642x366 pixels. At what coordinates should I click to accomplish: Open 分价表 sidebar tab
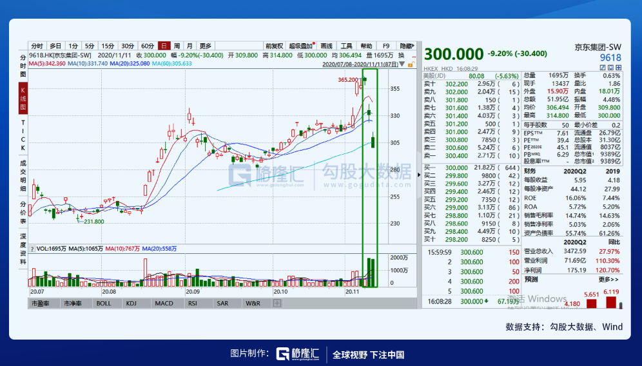coord(23,213)
